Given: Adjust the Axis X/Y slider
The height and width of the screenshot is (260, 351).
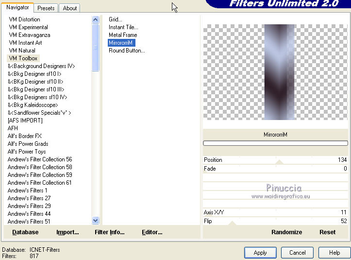Looking at the screenshot, I should tap(275, 212).
